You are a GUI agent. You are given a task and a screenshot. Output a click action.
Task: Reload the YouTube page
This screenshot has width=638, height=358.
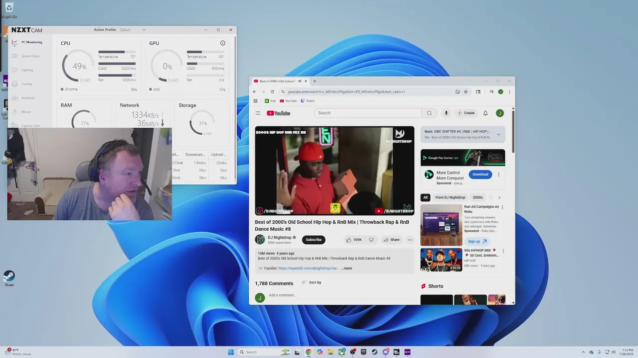pyautogui.click(x=272, y=91)
